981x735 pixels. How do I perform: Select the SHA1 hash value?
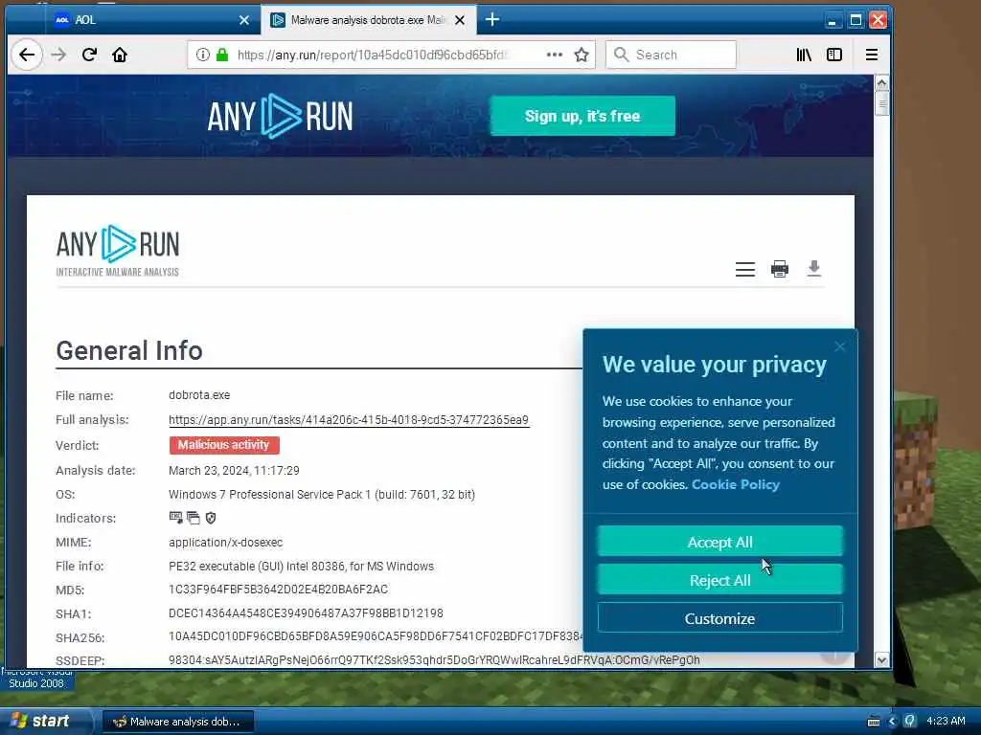306,613
